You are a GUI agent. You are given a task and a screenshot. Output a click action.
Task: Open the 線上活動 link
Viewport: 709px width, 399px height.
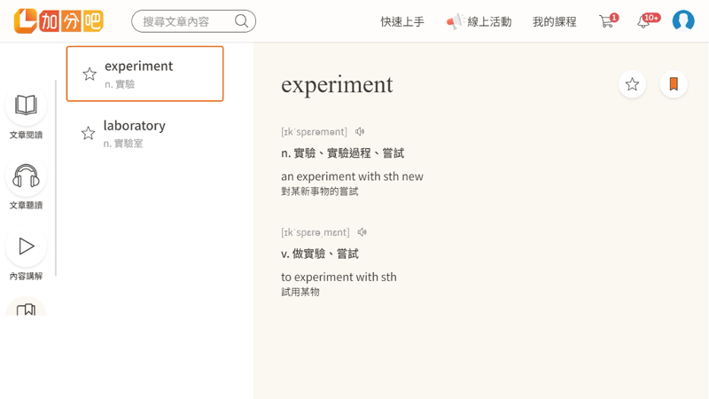[479, 21]
